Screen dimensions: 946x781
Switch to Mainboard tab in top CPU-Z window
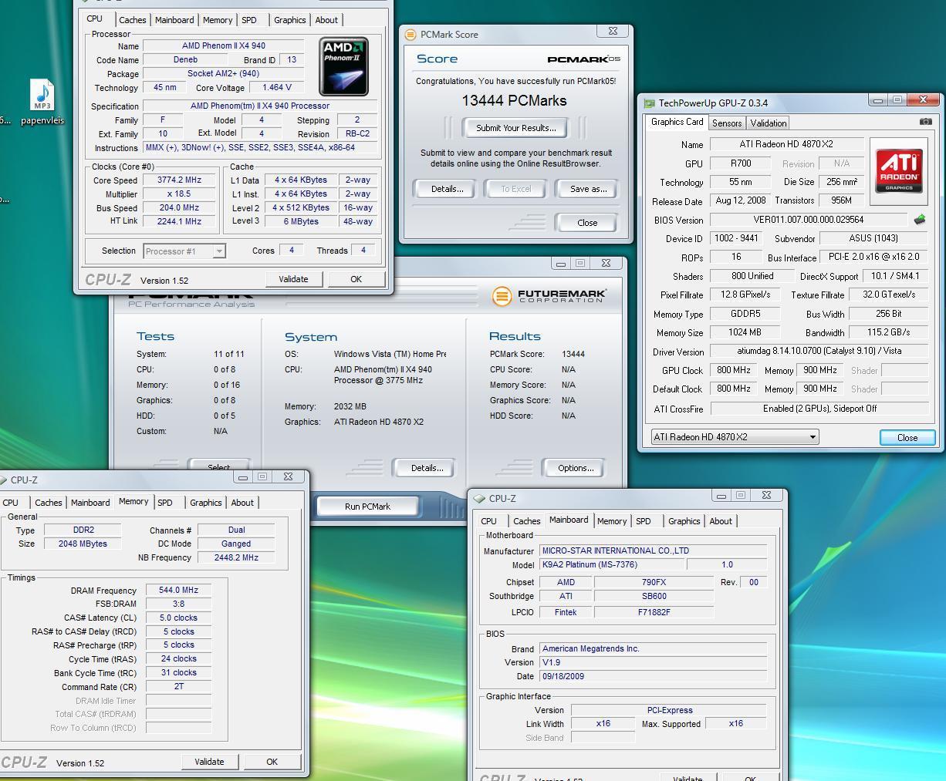[174, 20]
